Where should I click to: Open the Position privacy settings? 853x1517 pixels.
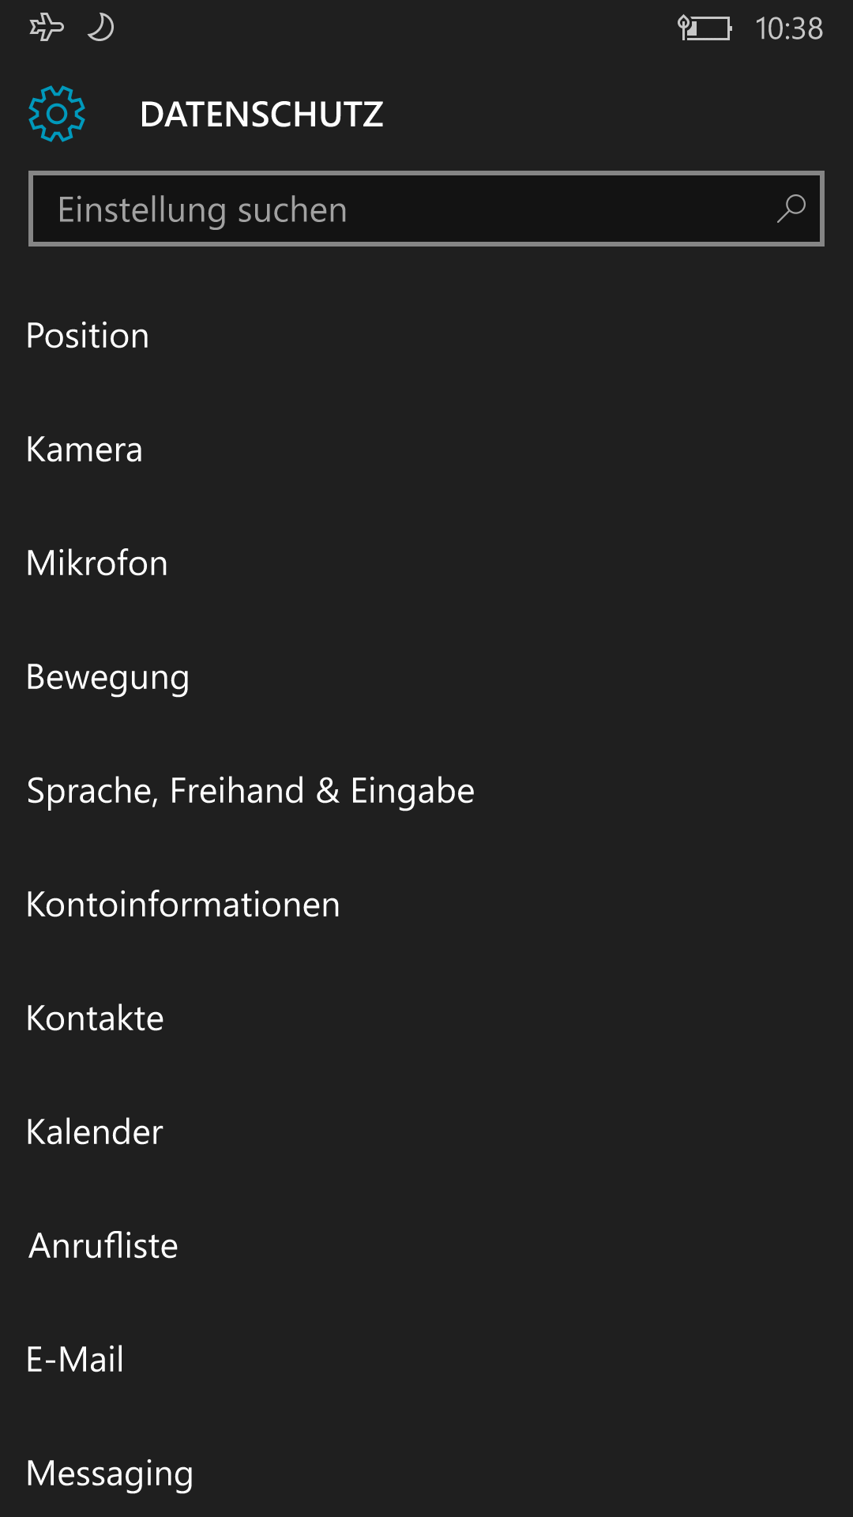click(426, 336)
